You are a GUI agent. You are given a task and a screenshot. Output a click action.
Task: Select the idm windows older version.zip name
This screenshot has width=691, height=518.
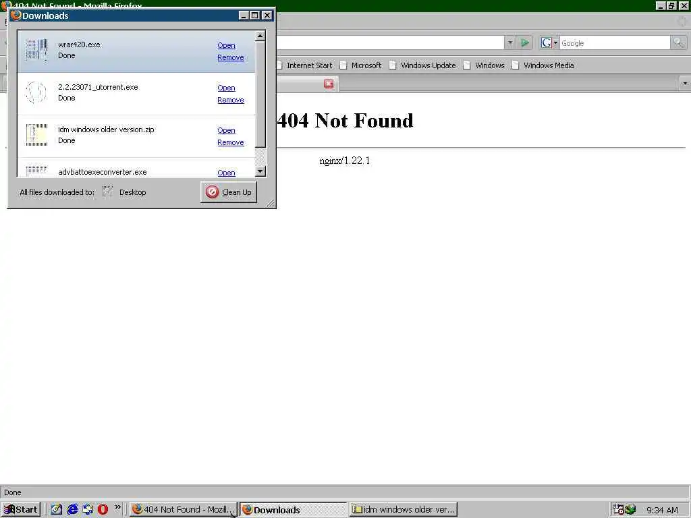click(106, 129)
